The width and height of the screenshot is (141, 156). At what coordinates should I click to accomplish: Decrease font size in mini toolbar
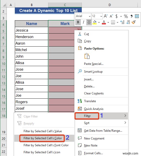click(111, 16)
